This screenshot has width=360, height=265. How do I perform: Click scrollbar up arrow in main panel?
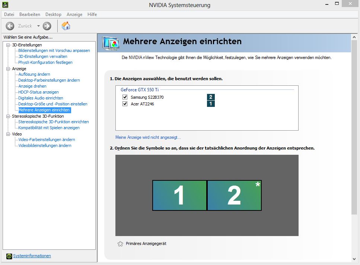point(354,37)
